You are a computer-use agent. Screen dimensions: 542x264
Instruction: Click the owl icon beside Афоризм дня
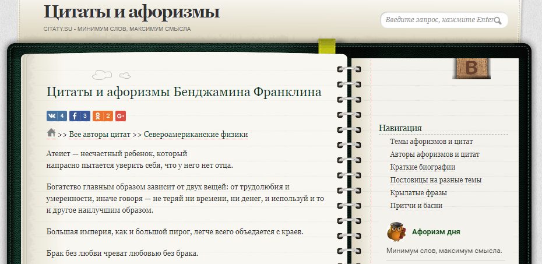[x=396, y=231]
